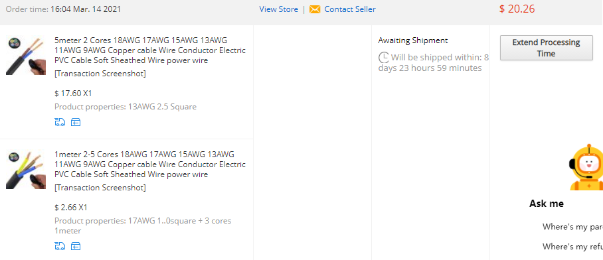The width and height of the screenshot is (603, 260).
Task: Click the Awaiting Shipment status text
Action: click(413, 40)
